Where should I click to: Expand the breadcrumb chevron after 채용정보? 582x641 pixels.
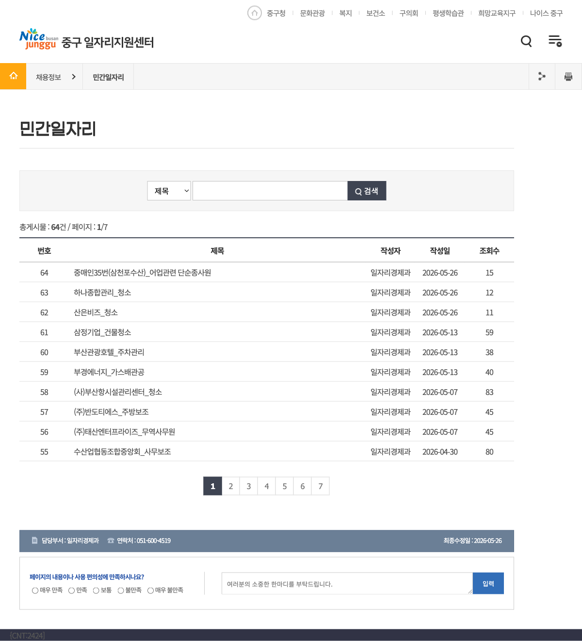(74, 77)
